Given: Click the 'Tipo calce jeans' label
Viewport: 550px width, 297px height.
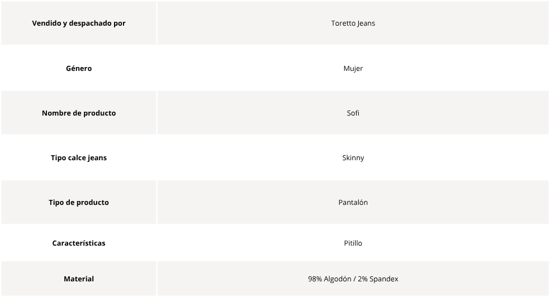Looking at the screenshot, I should click(x=79, y=157).
